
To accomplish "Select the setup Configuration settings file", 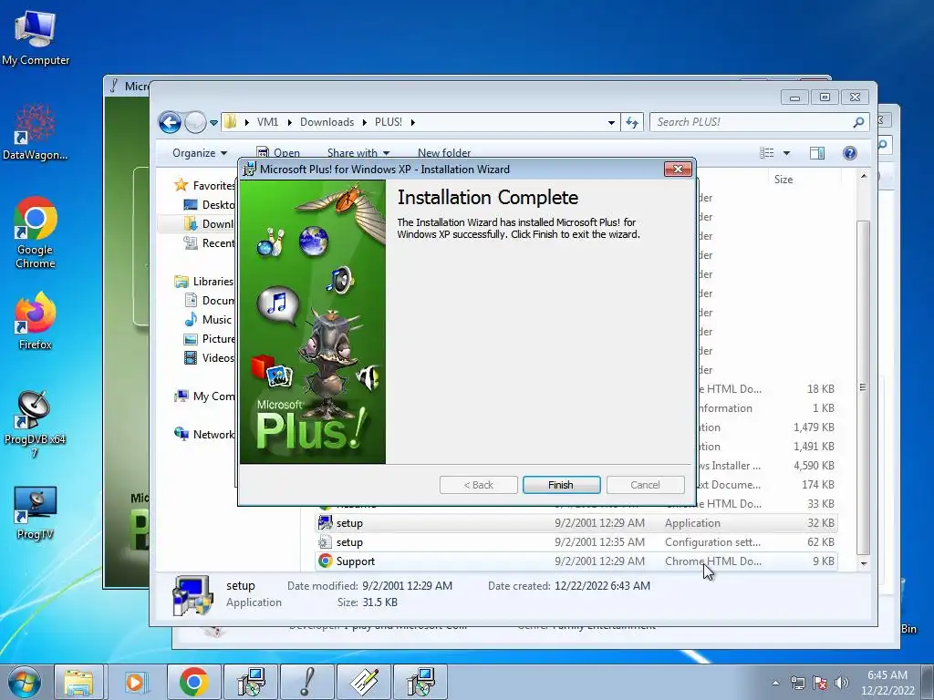I will 576,542.
